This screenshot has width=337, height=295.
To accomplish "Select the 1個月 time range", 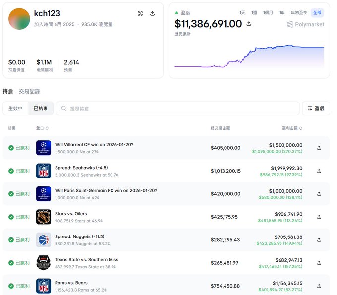I will (x=268, y=13).
